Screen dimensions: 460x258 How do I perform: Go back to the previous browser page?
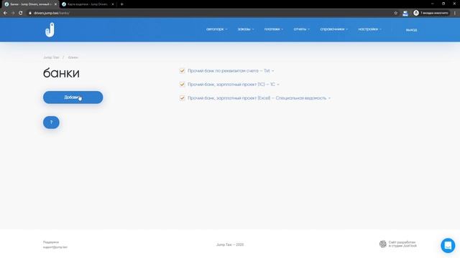[5, 13]
